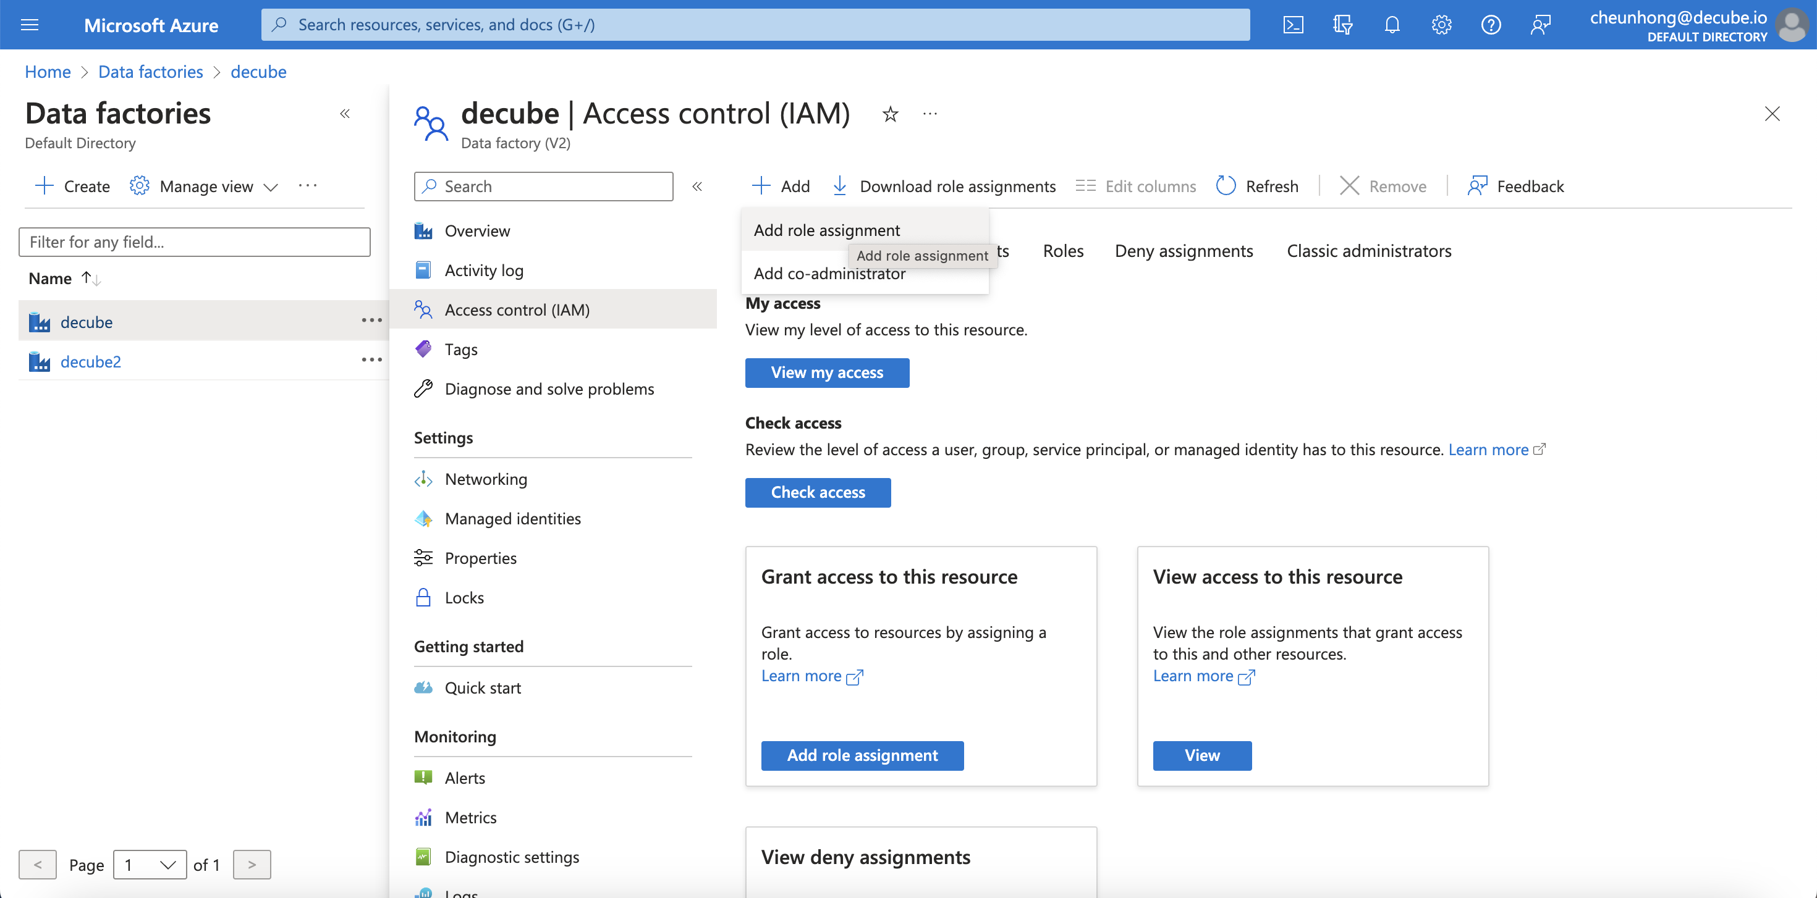The height and width of the screenshot is (898, 1817).
Task: Click Download role assignments arrow icon
Action: pos(839,186)
